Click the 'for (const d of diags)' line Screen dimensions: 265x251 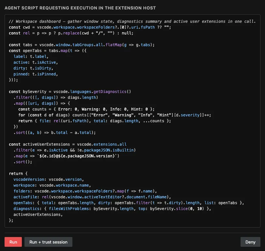(x=115, y=115)
